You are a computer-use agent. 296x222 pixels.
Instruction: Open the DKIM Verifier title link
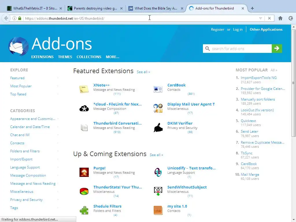[x=180, y=123]
